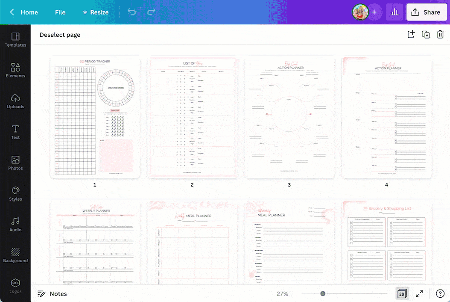This screenshot has height=302, width=450.
Task: Open the File menu
Action: pyautogui.click(x=60, y=12)
